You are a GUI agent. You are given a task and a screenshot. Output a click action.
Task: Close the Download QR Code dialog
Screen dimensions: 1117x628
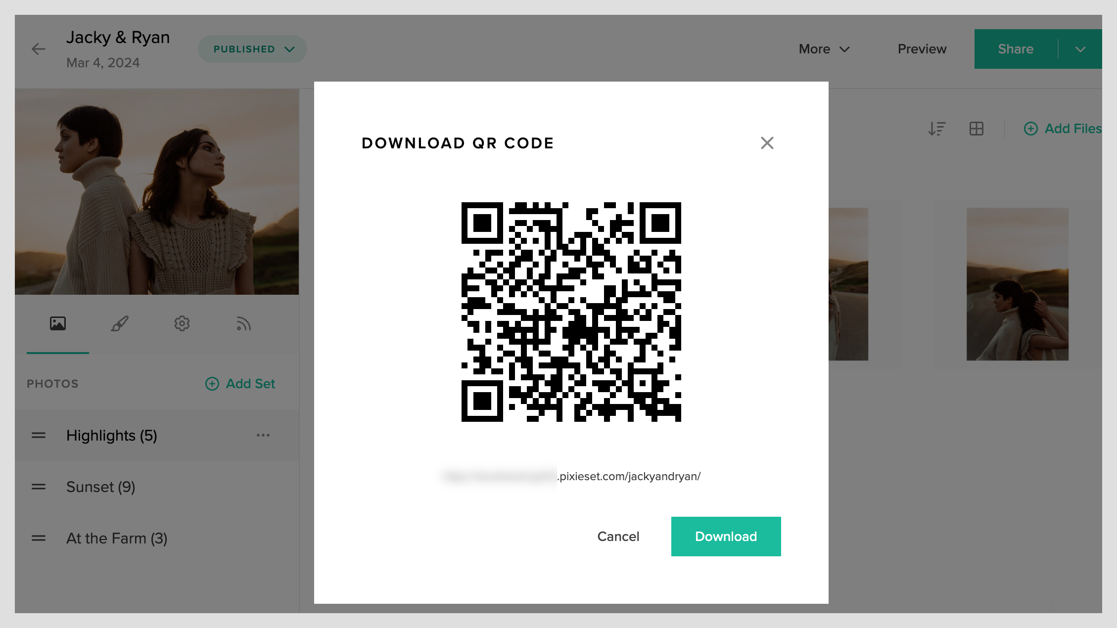[x=767, y=143]
